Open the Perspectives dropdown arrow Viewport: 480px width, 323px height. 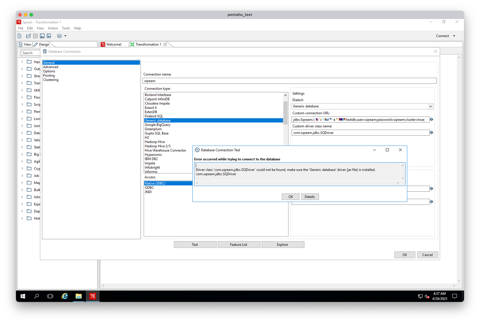[x=65, y=36]
